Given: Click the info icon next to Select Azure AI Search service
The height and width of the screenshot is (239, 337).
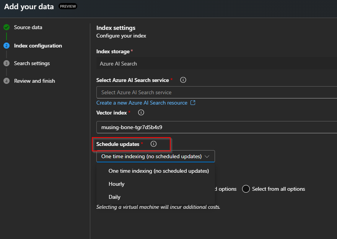Looking at the screenshot, I should pyautogui.click(x=183, y=80).
